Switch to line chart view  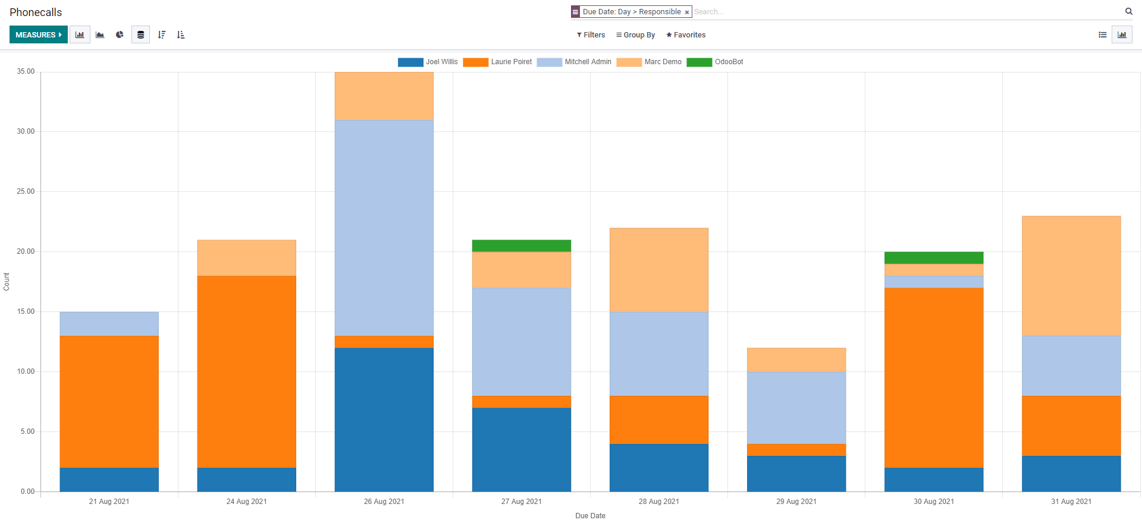100,35
